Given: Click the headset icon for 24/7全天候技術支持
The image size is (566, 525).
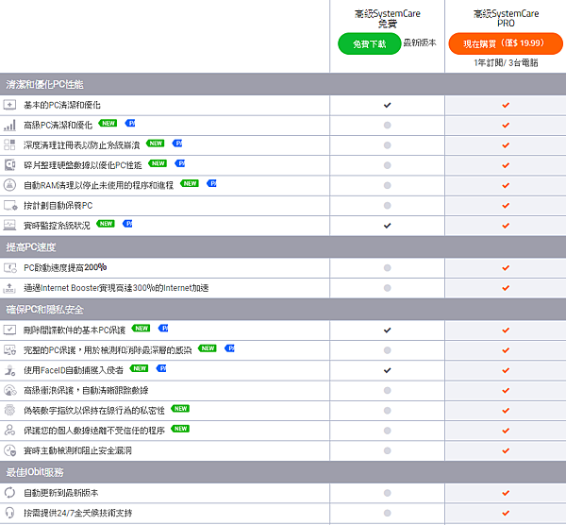Looking at the screenshot, I should coord(9,513).
